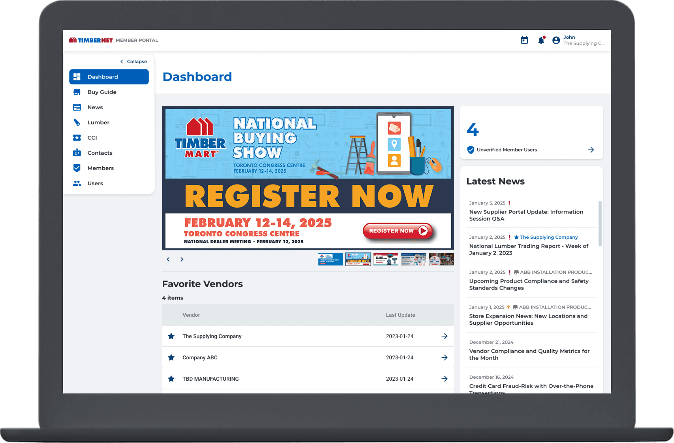Unfavorite The Supplying Company star

[x=171, y=336]
